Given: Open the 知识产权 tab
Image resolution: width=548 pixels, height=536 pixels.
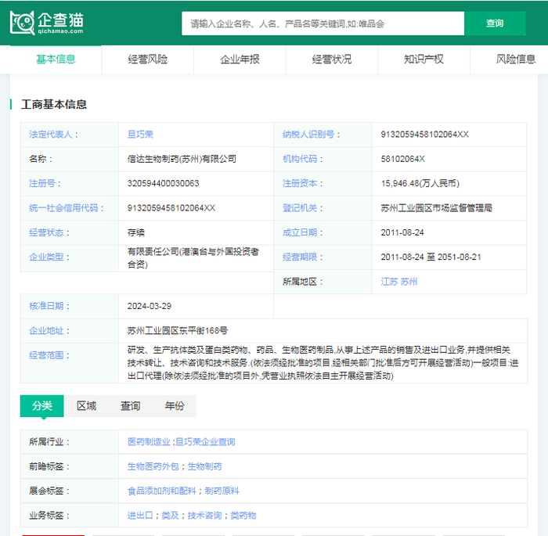Looking at the screenshot, I should pos(424,59).
